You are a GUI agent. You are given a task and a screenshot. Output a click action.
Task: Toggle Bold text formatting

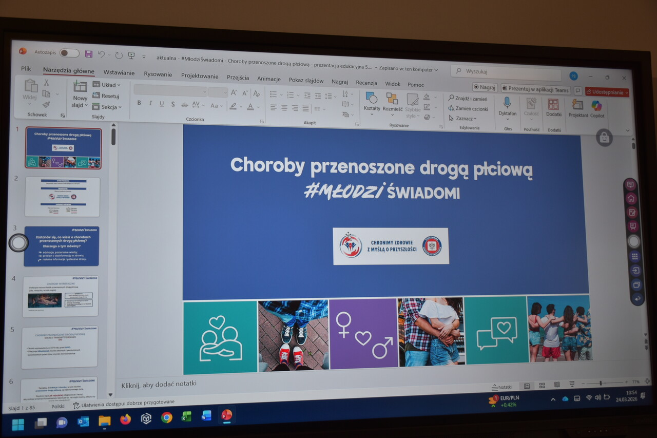[139, 103]
